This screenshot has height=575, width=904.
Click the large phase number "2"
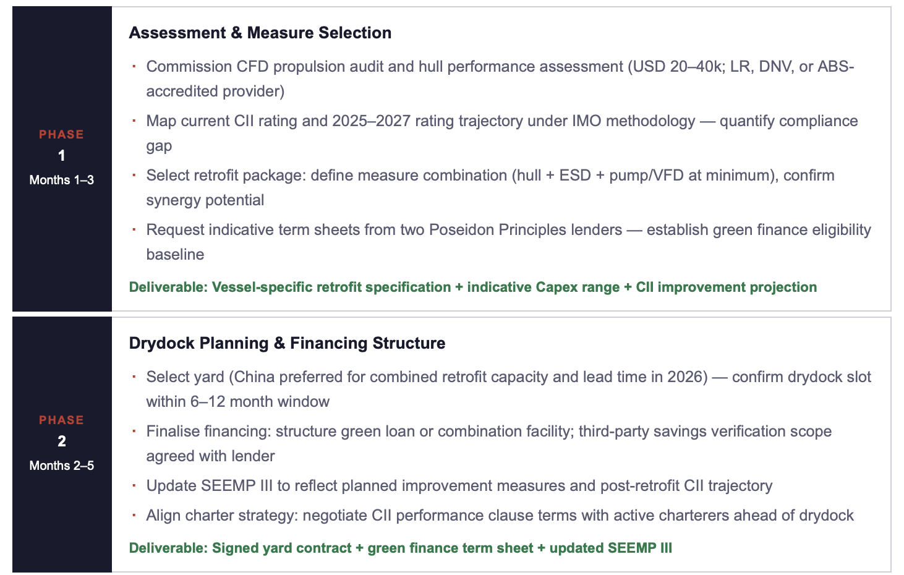pos(61,441)
